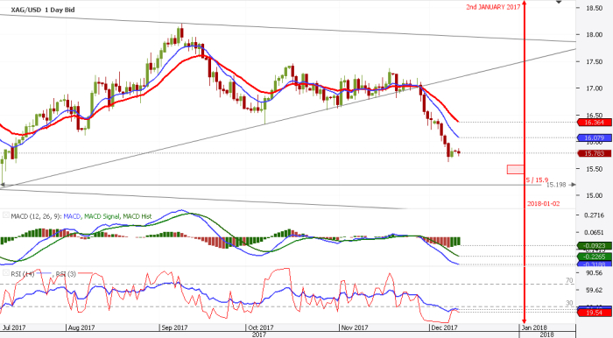The height and width of the screenshot is (338, 613).
Task: Click the green -0.2265 MACD signal tag
Action: (x=595, y=257)
